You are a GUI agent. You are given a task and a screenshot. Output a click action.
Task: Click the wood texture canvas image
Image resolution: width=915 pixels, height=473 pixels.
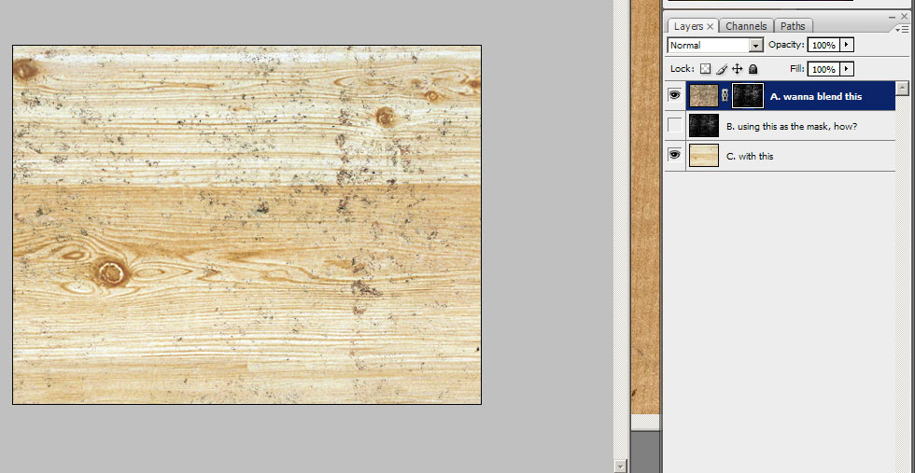(246, 225)
